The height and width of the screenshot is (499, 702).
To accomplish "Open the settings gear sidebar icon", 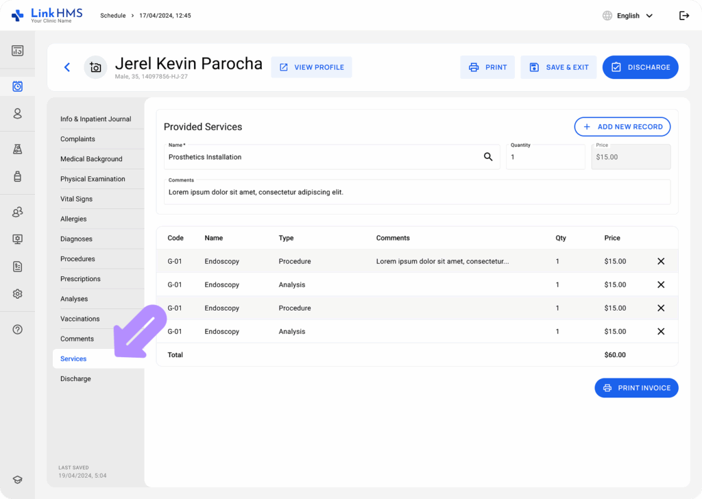I will (x=17, y=293).
